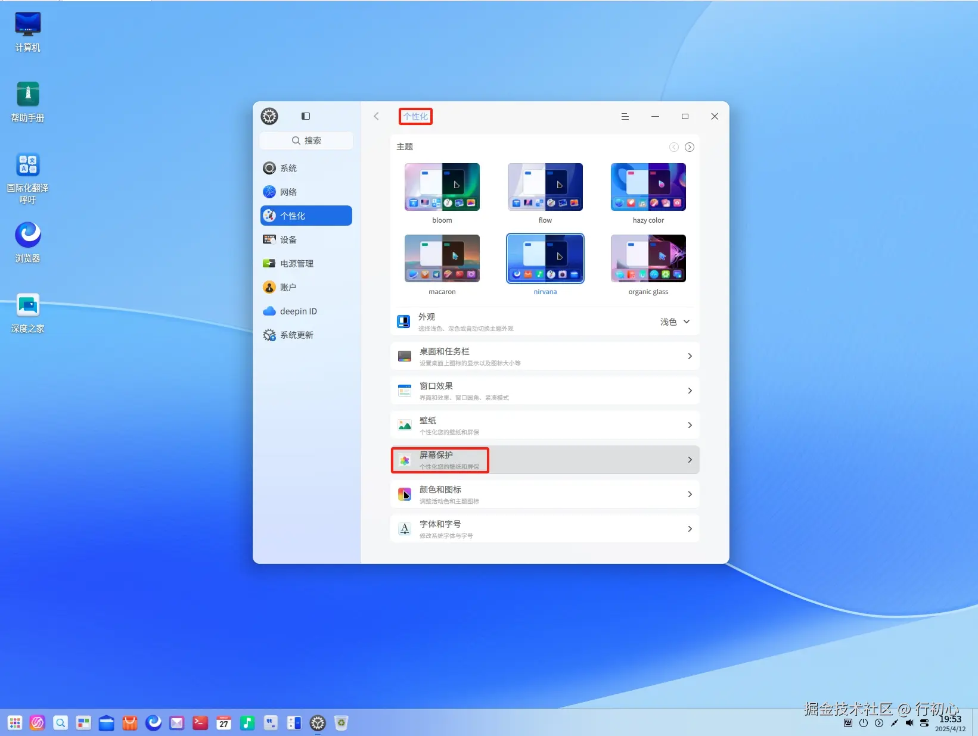The height and width of the screenshot is (736, 978).
Task: Launch the terminal from the taskbar
Action: 200,723
